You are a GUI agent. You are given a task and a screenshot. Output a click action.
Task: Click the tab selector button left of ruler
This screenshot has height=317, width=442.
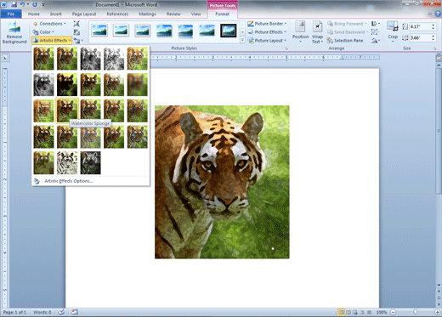click(5, 58)
